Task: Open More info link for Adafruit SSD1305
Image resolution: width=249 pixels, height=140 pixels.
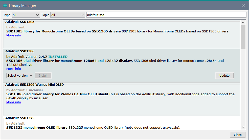Action: pyautogui.click(x=14, y=35)
